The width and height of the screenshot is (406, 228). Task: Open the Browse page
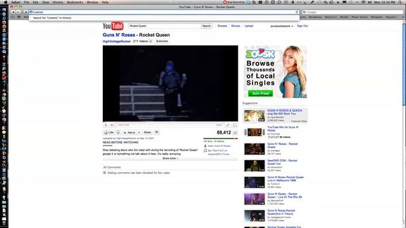coord(222,26)
